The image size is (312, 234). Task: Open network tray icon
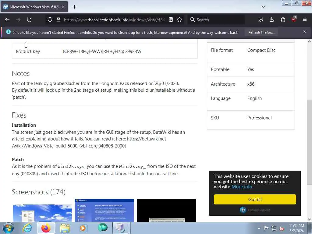[274, 228]
